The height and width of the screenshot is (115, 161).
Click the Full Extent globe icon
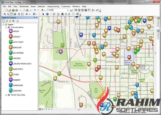click(15, 14)
